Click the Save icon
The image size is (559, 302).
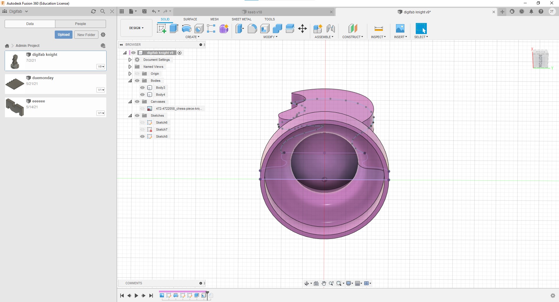tap(144, 11)
